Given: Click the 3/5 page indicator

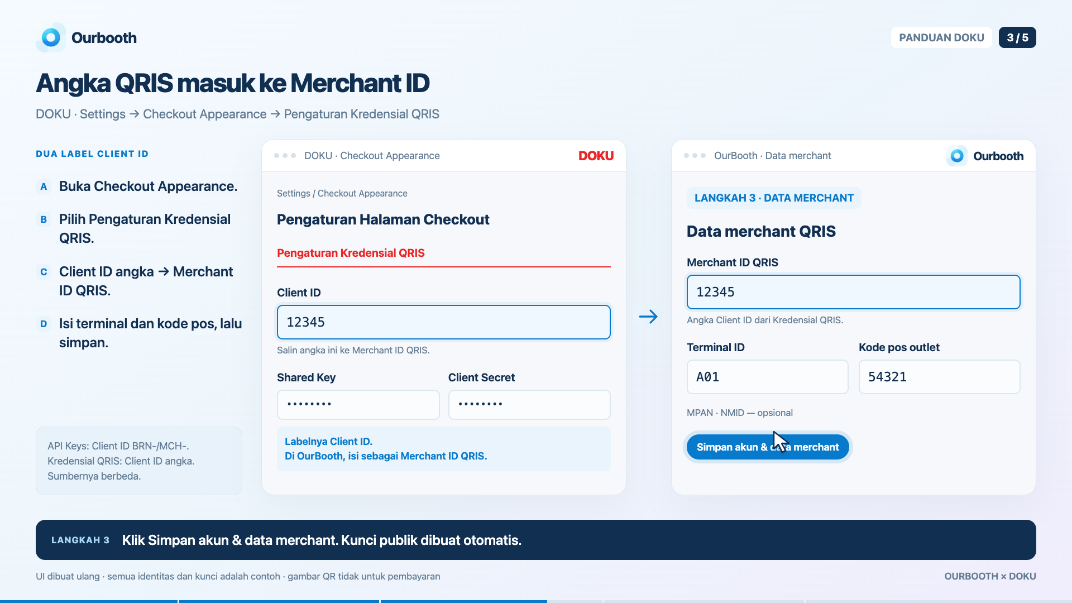Looking at the screenshot, I should pos(1017,37).
